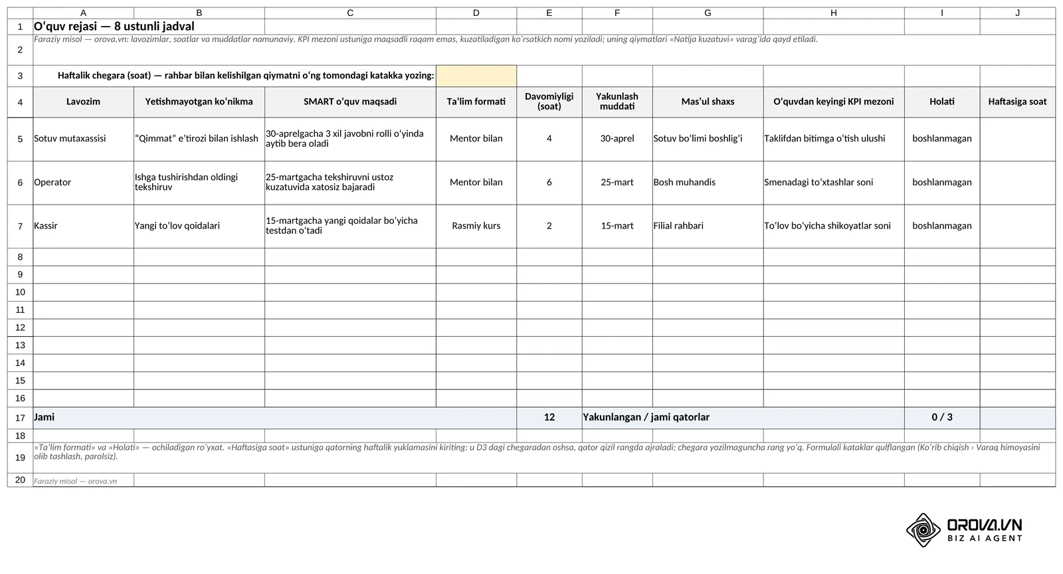Viewport: 1063px width, 574px height.
Task: Click the "Lavozim" column header cell
Action: tap(83, 102)
